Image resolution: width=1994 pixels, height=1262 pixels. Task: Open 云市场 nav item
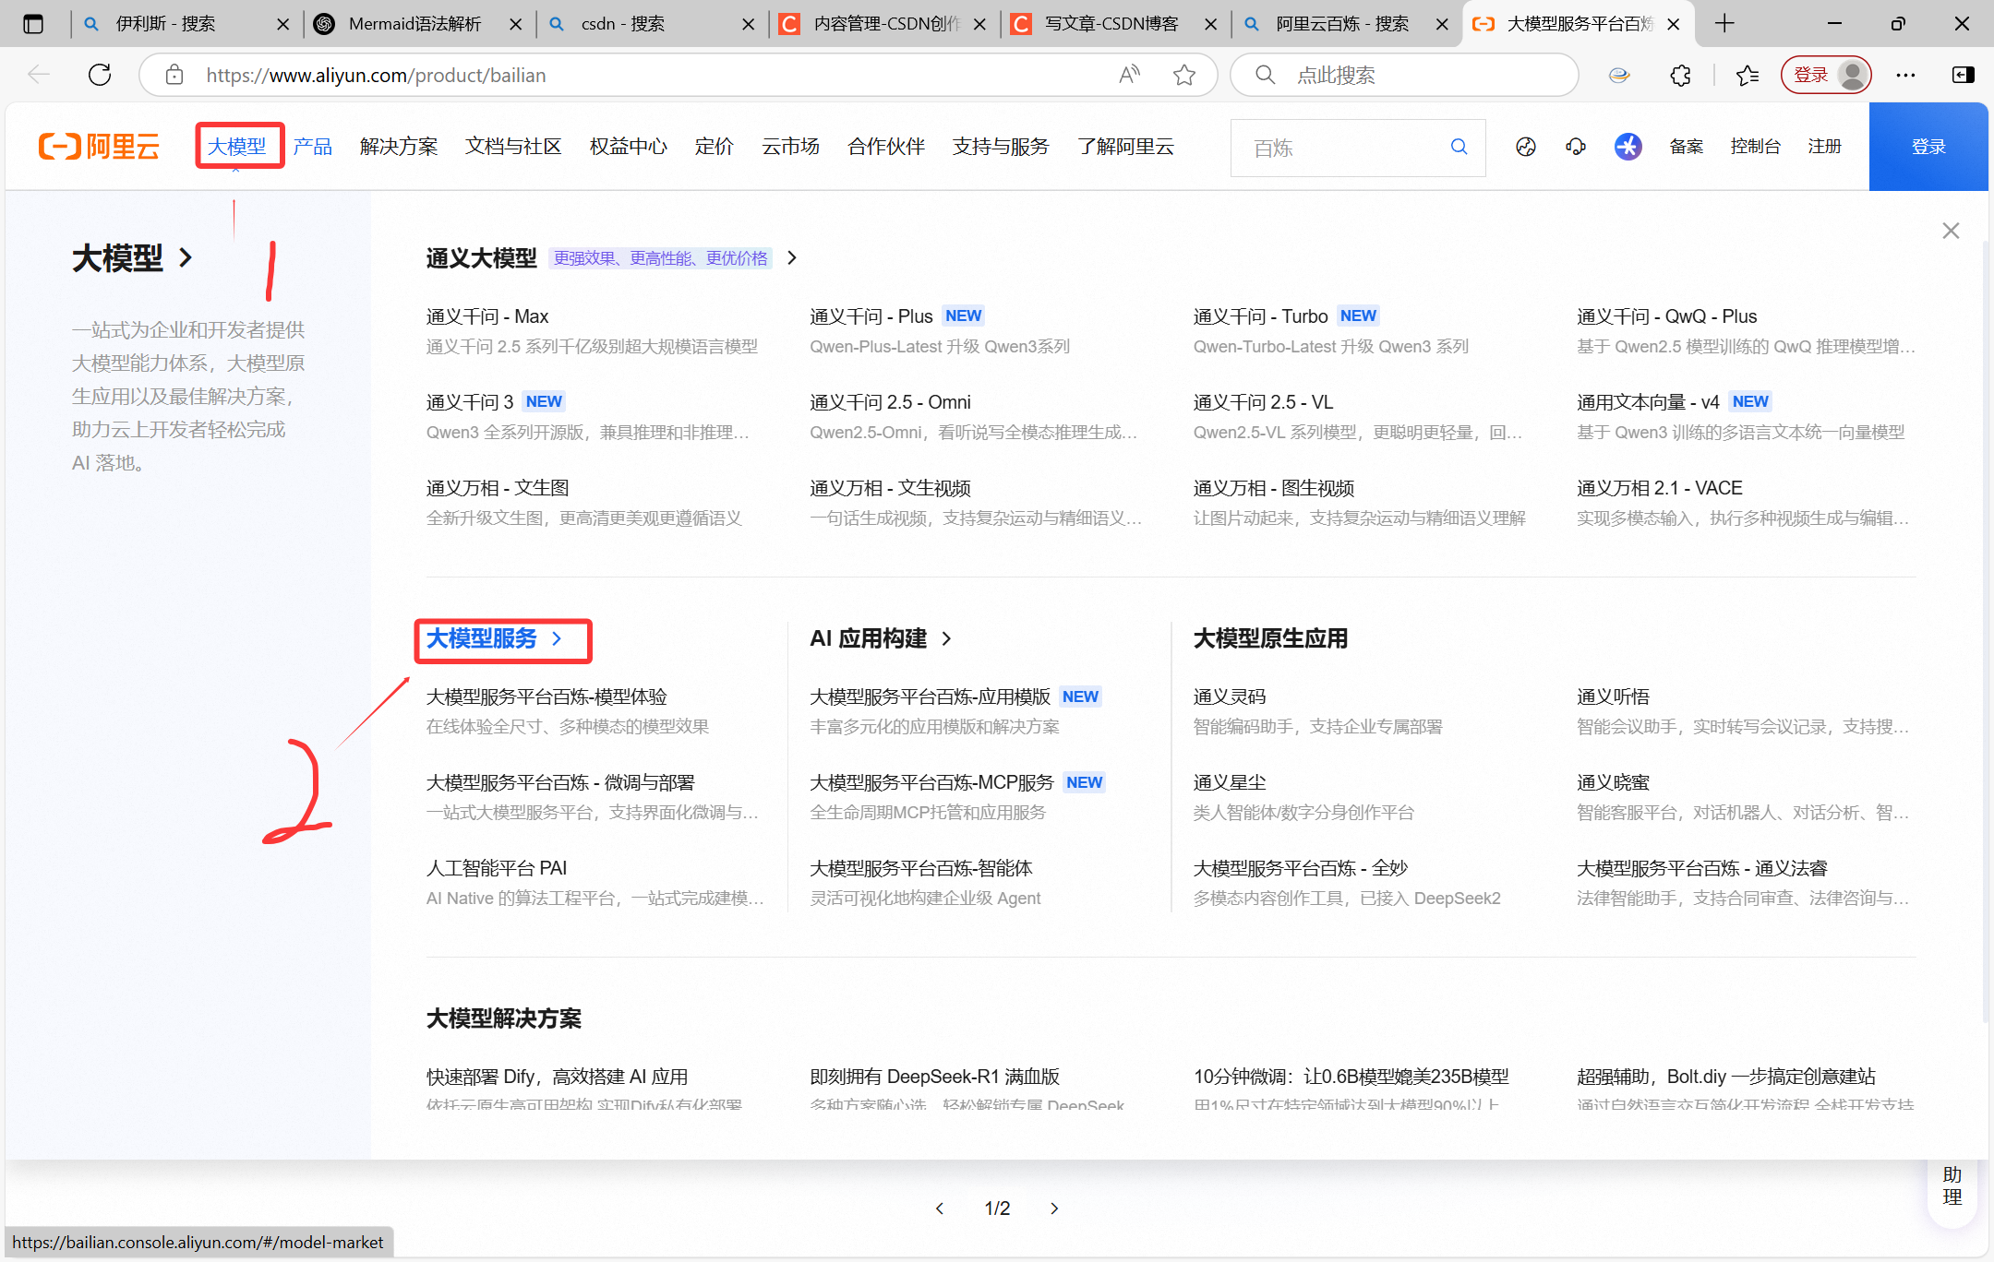tap(791, 147)
